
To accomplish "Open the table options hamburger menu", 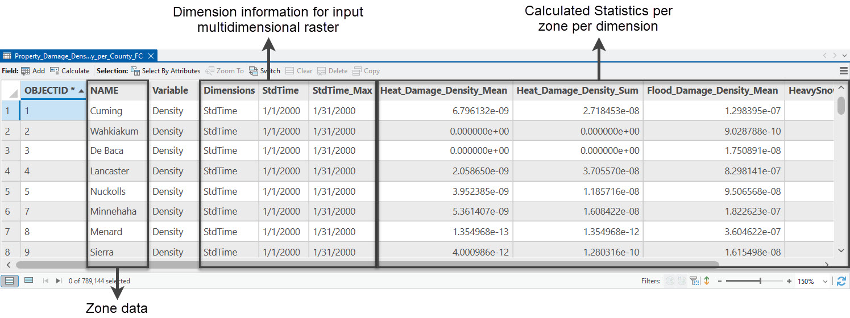I will pyautogui.click(x=843, y=71).
